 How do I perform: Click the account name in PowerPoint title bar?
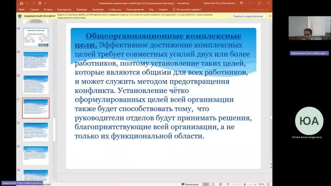click(x=219, y=3)
